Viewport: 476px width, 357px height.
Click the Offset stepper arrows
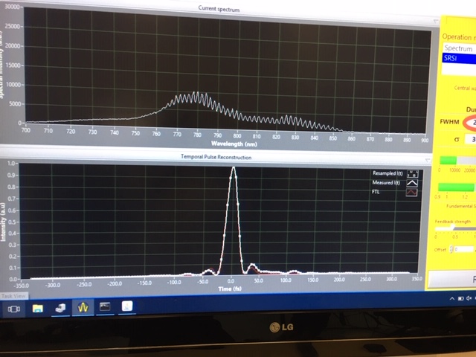[451, 249]
